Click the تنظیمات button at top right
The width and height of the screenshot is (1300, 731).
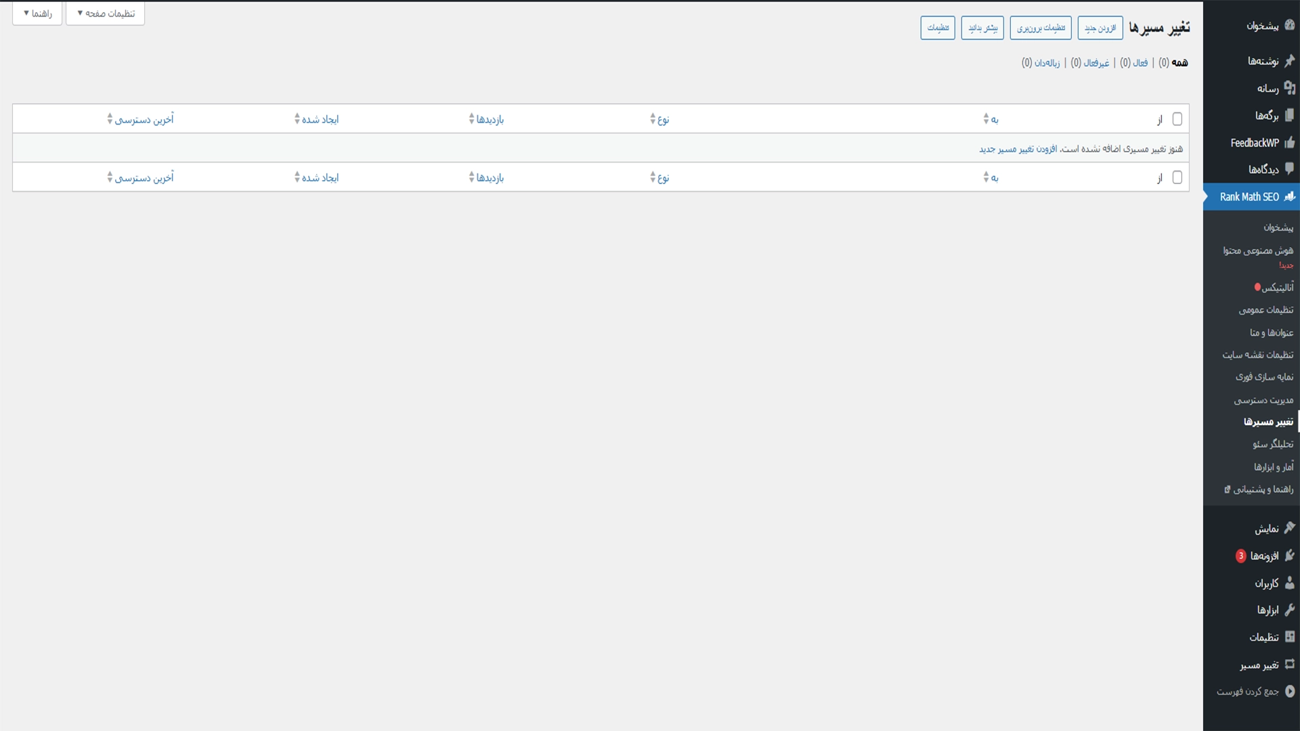[938, 28]
